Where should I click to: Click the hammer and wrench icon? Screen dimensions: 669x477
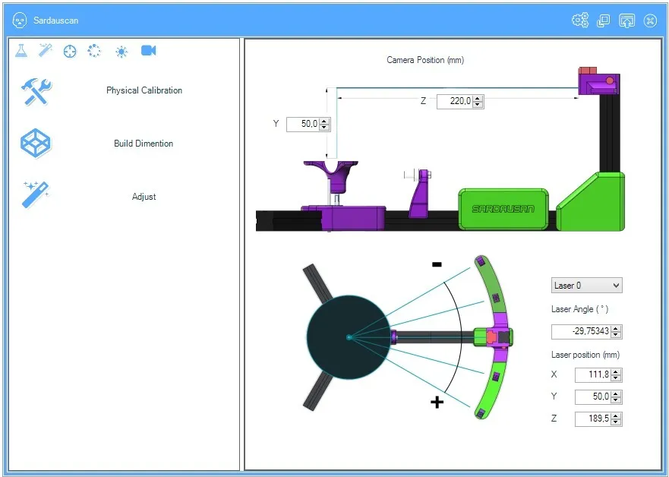point(36,91)
